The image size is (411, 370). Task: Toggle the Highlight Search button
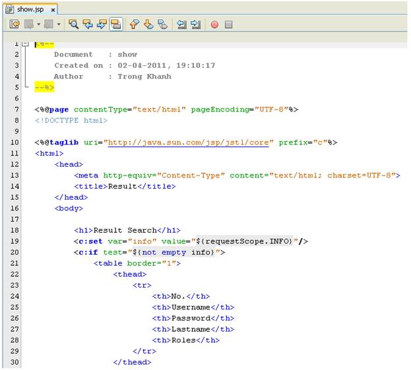pyautogui.click(x=116, y=24)
